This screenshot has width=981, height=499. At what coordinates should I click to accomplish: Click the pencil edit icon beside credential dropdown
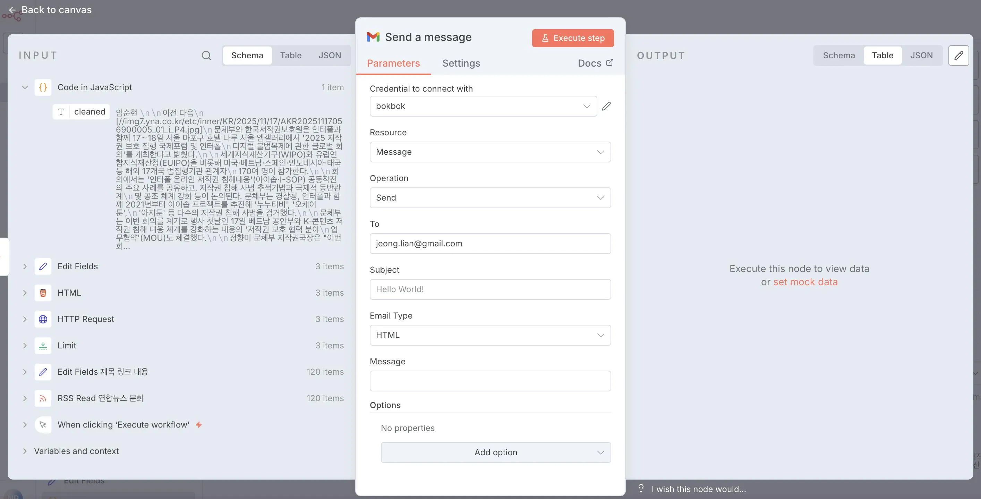click(x=606, y=106)
